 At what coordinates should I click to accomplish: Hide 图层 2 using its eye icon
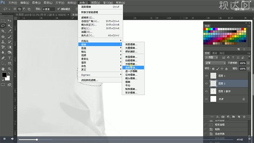click(206, 84)
